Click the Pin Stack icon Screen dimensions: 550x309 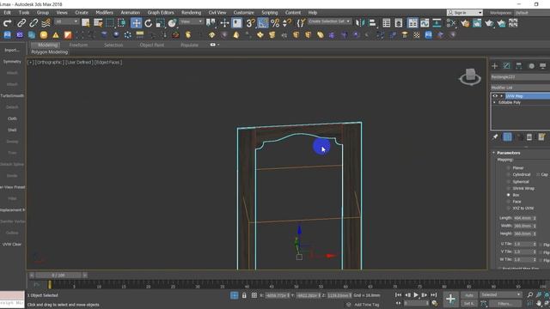[495, 137]
